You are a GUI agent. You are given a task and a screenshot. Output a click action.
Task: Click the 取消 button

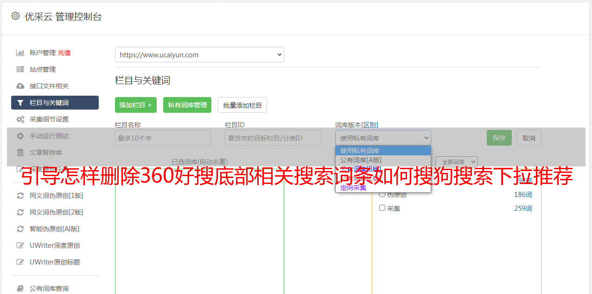529,138
